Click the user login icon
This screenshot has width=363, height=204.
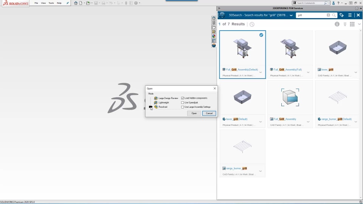(x=334, y=3)
